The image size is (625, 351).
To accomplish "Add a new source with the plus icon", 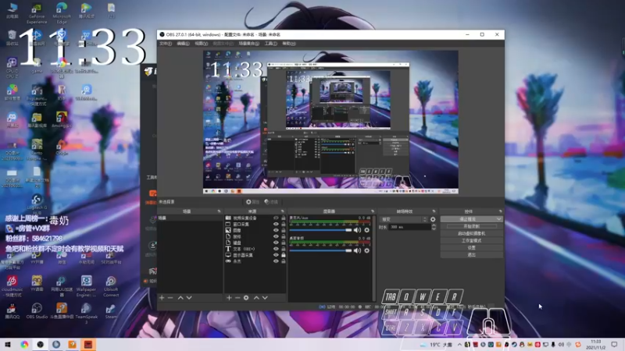I will coord(229,298).
